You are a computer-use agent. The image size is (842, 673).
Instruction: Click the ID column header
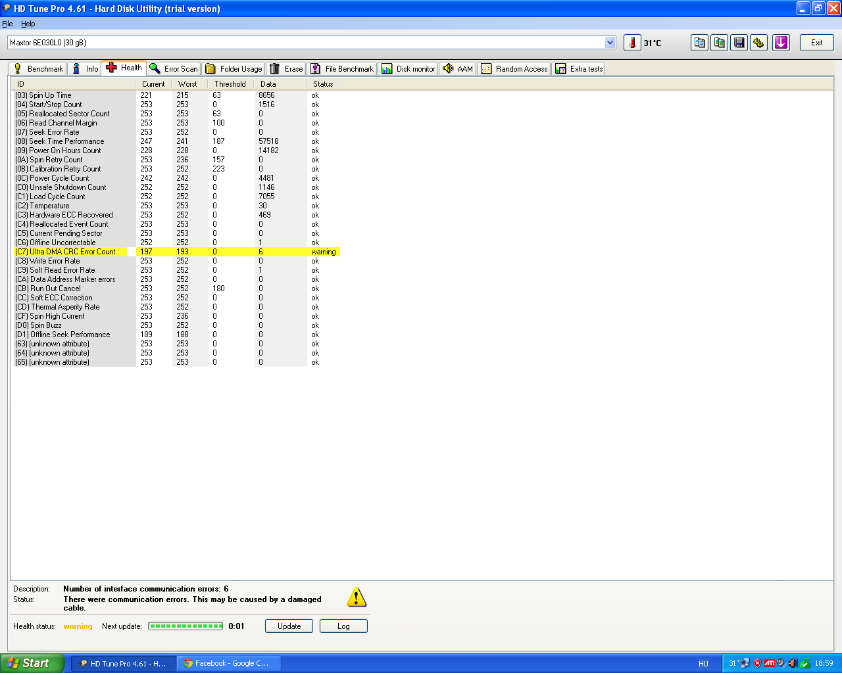[x=74, y=84]
